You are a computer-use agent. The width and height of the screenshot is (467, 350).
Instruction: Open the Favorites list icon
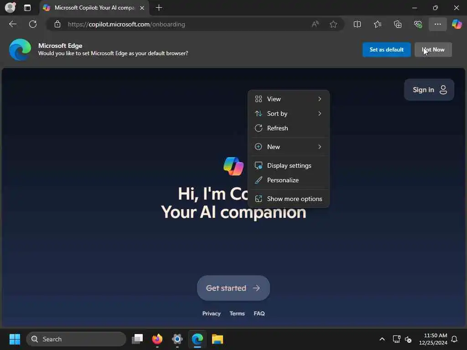[x=377, y=24]
